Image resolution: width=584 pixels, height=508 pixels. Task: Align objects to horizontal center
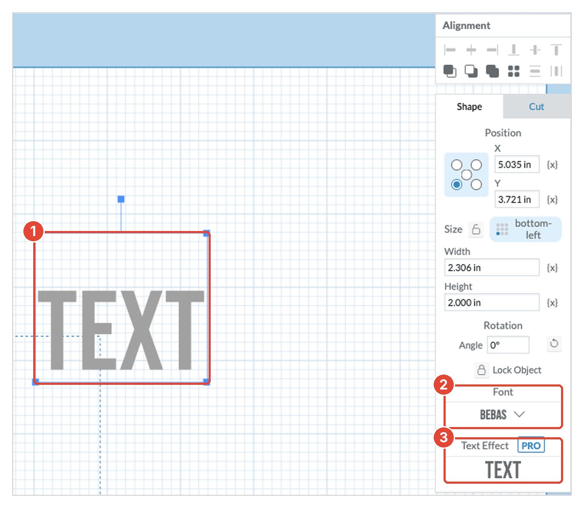click(471, 50)
